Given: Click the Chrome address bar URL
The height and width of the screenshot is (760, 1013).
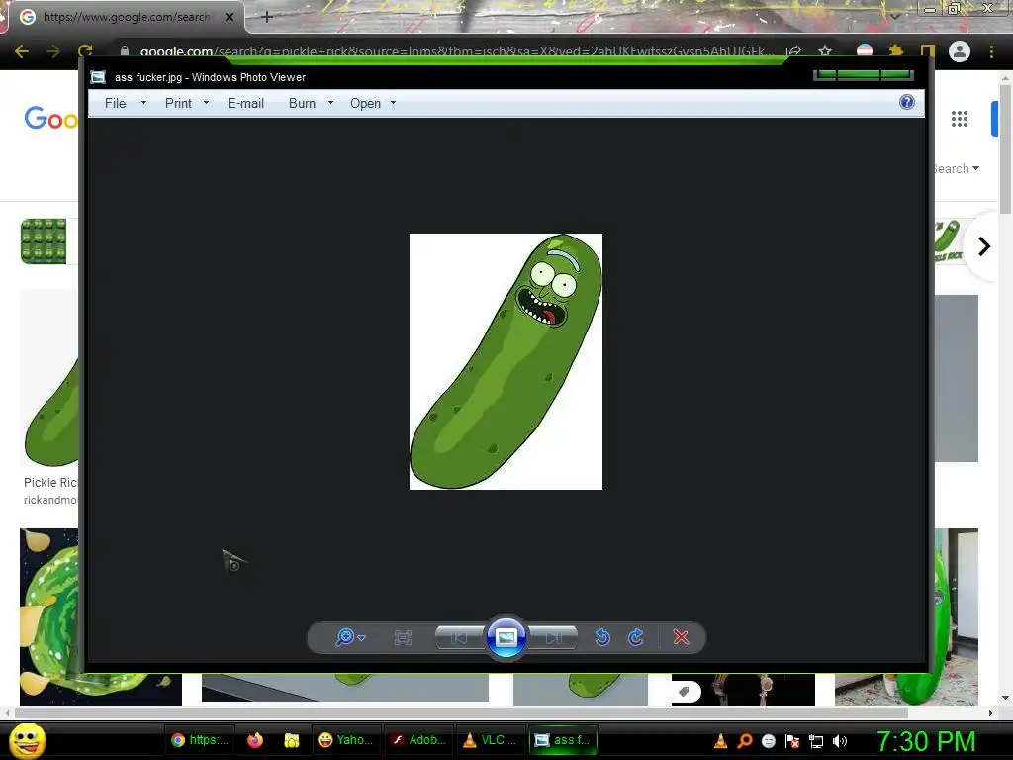Looking at the screenshot, I should coord(455,51).
